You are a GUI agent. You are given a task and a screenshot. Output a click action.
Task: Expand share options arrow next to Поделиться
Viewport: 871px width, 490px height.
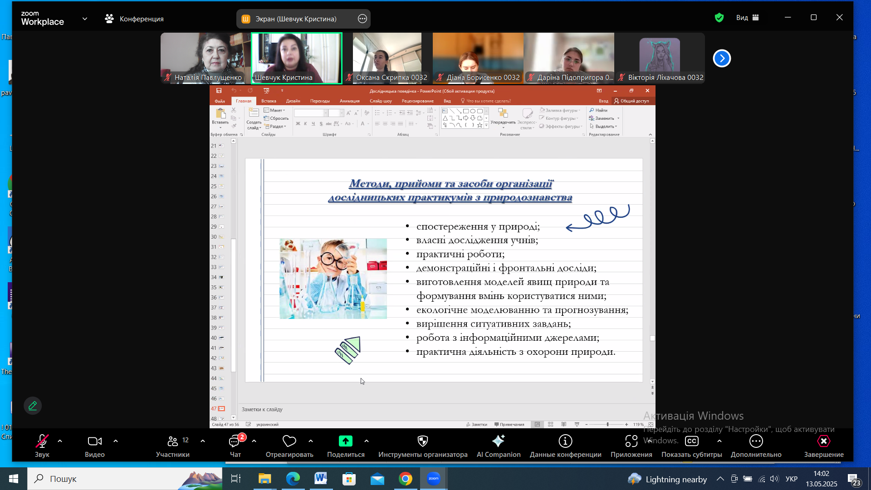tap(367, 441)
